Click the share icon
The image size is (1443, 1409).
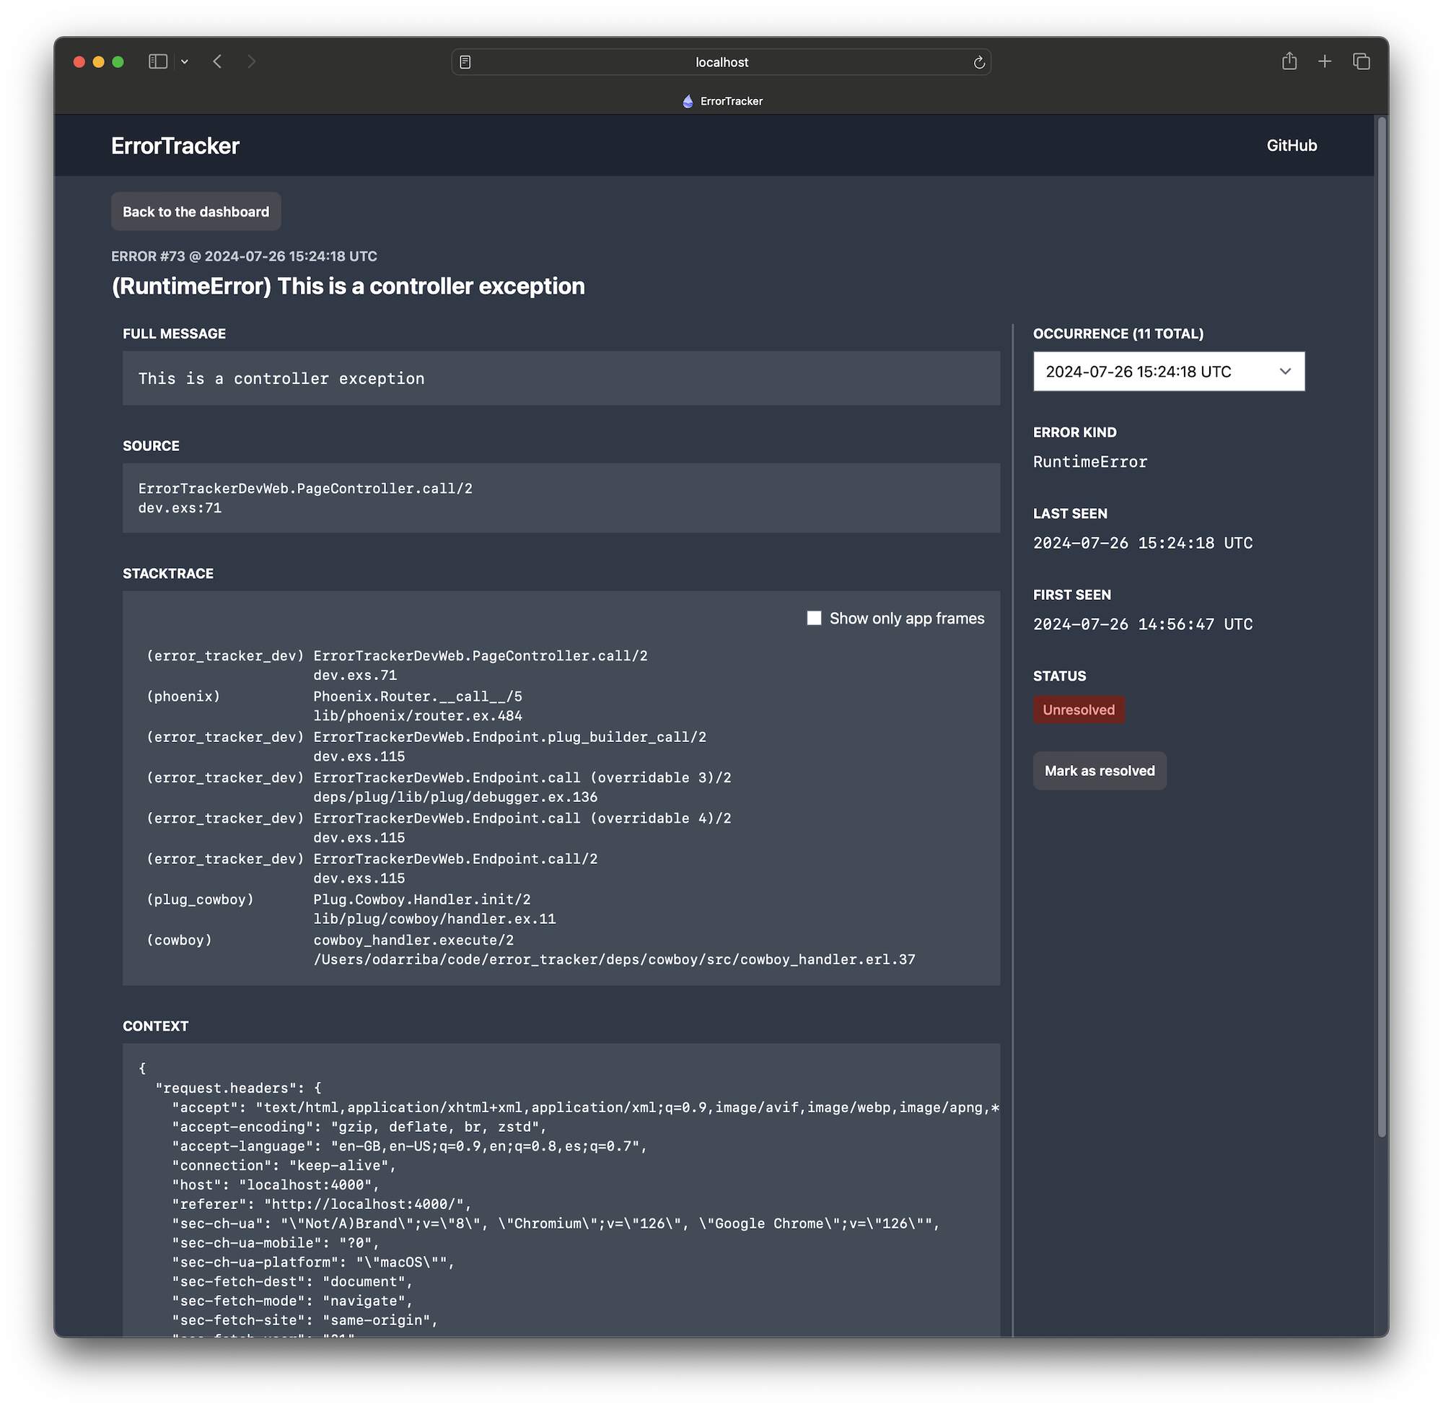[1290, 61]
